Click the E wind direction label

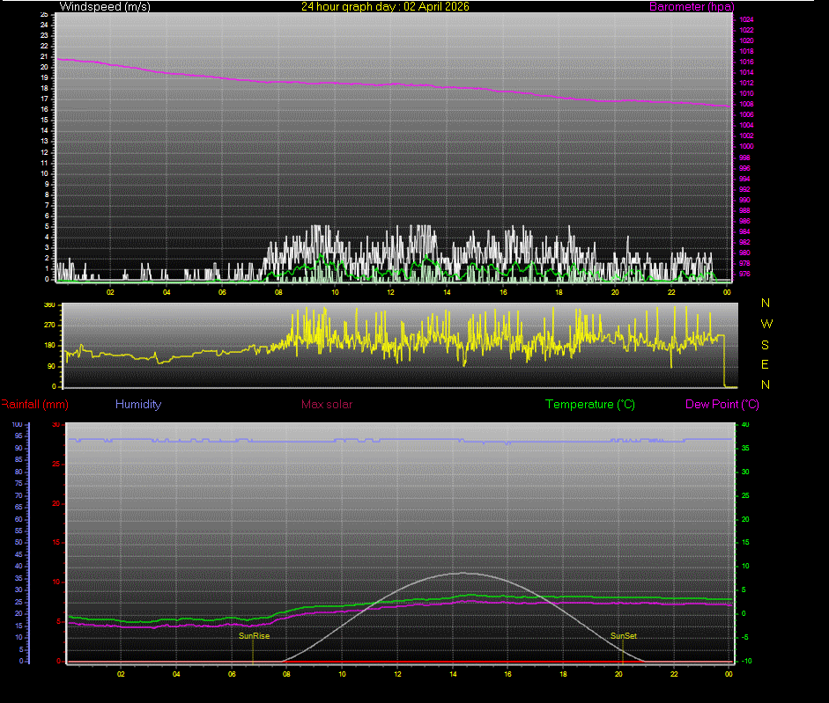tap(765, 362)
